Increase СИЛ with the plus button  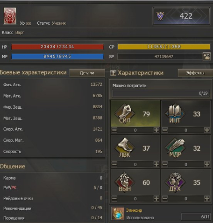point(156,130)
